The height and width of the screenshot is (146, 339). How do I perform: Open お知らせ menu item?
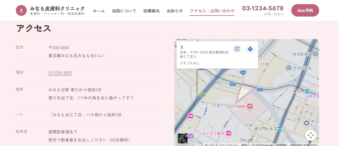tap(175, 11)
